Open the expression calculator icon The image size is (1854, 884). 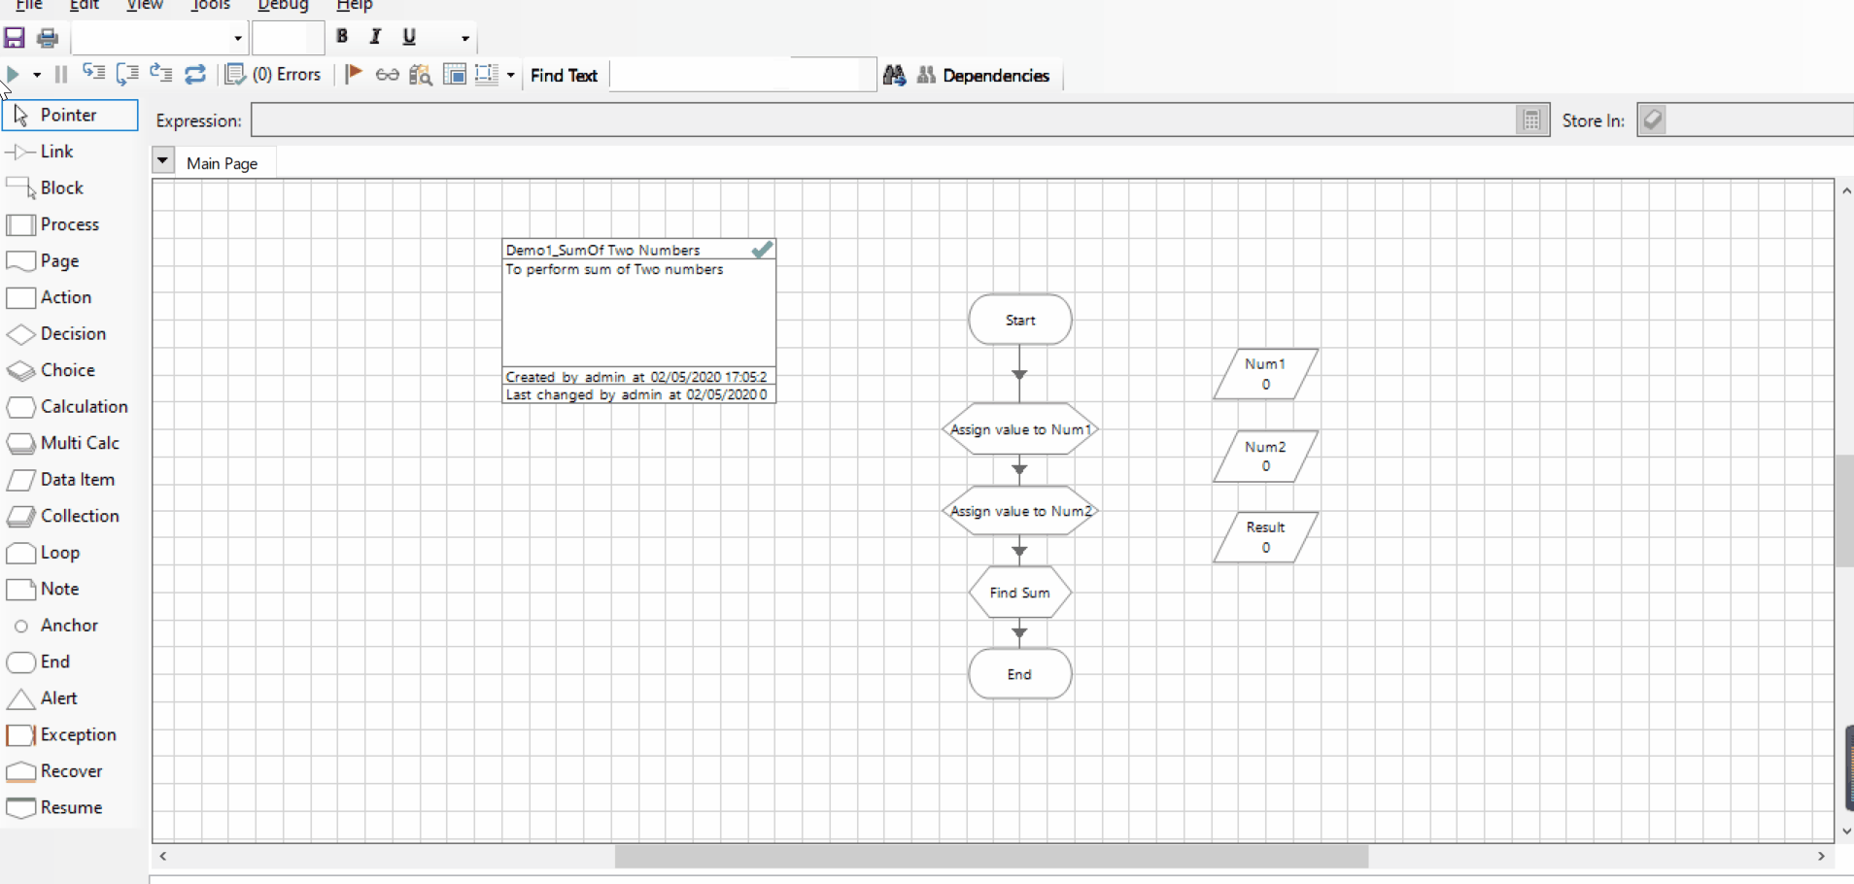[1531, 120]
